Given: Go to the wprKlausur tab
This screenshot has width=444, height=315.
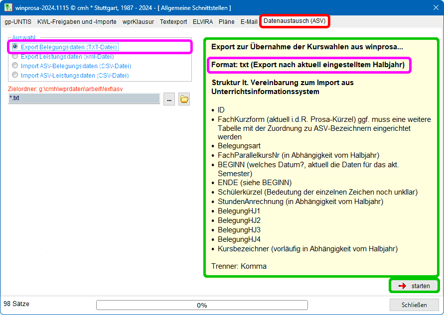Looking at the screenshot, I should click(138, 22).
